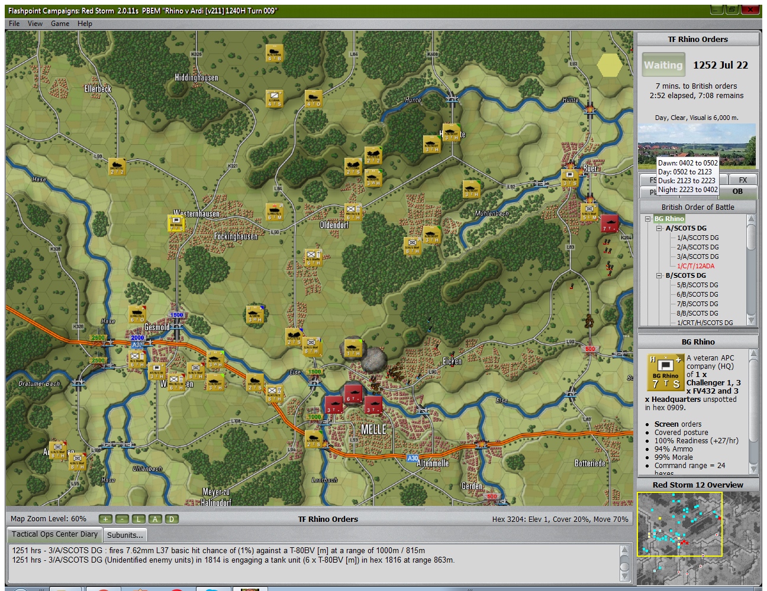767x591 pixels.
Task: Click the red enemy tank counter east of Ruer
Action: pyautogui.click(x=609, y=223)
